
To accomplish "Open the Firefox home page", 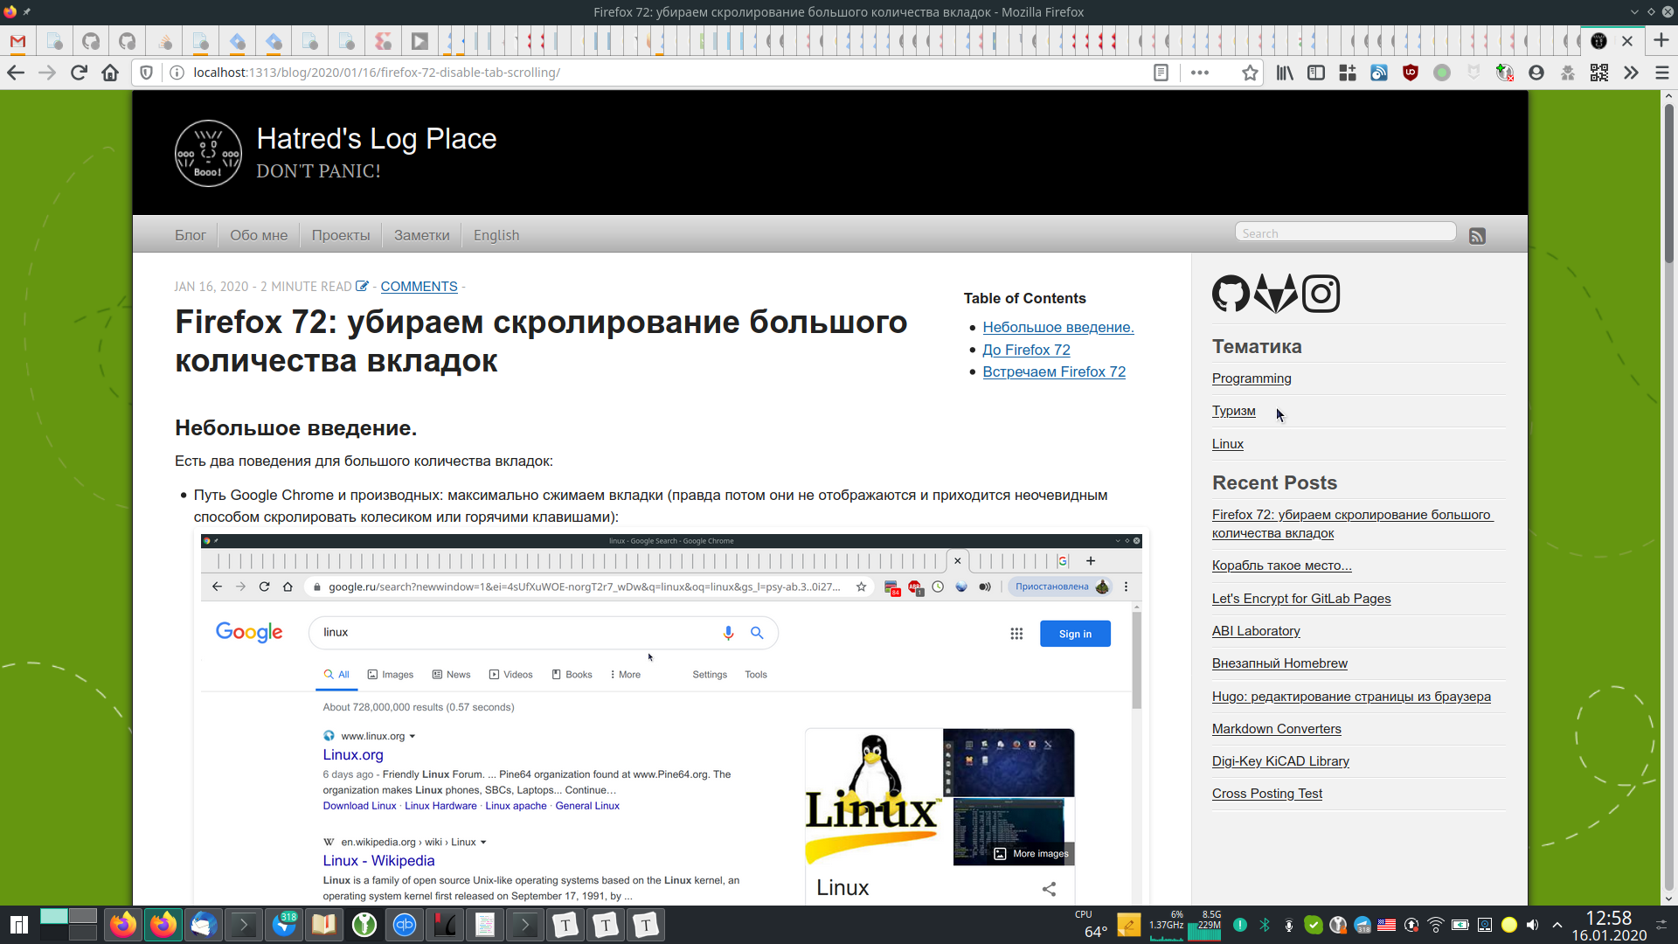I will tap(110, 73).
